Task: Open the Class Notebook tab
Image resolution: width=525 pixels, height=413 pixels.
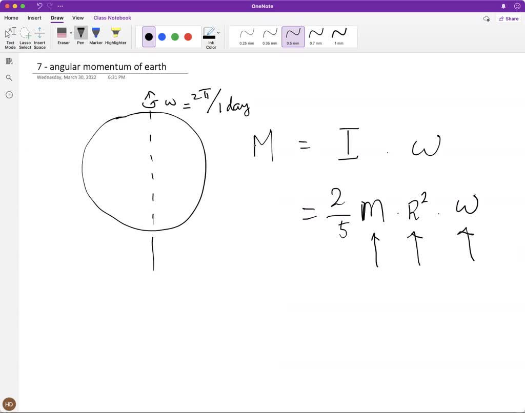Action: [112, 17]
